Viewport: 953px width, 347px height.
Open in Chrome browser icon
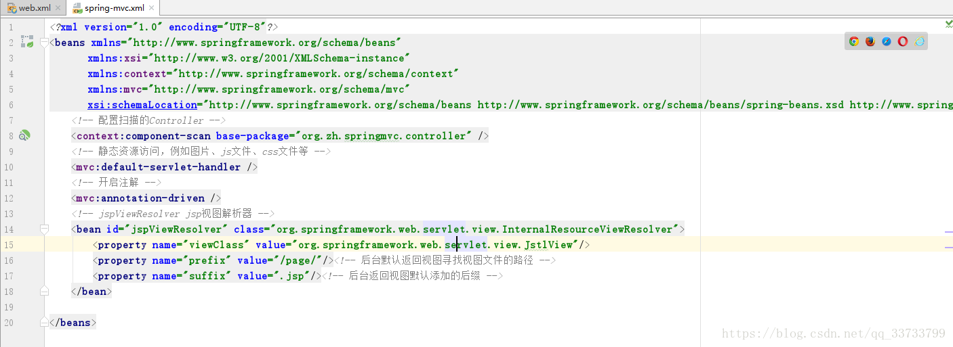click(x=854, y=41)
